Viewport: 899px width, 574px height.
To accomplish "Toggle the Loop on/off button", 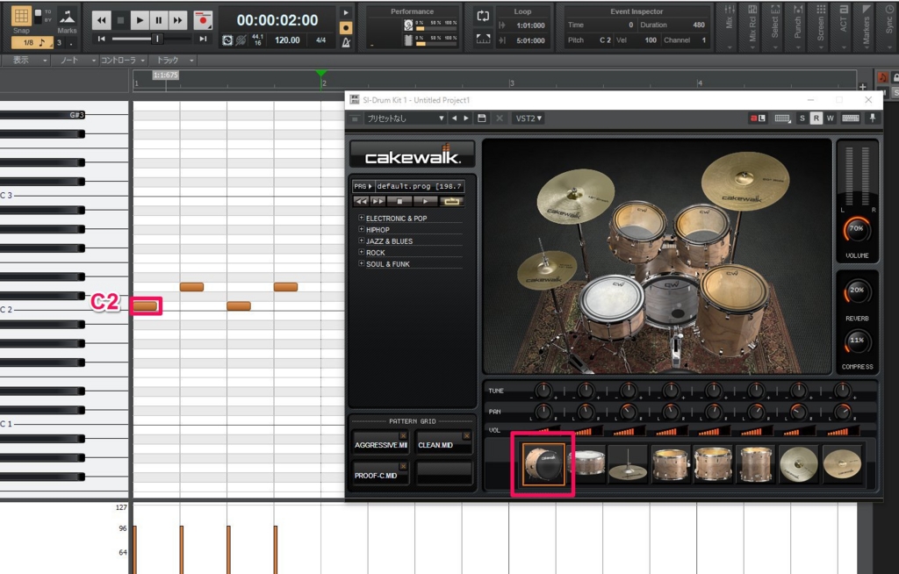I will [483, 16].
